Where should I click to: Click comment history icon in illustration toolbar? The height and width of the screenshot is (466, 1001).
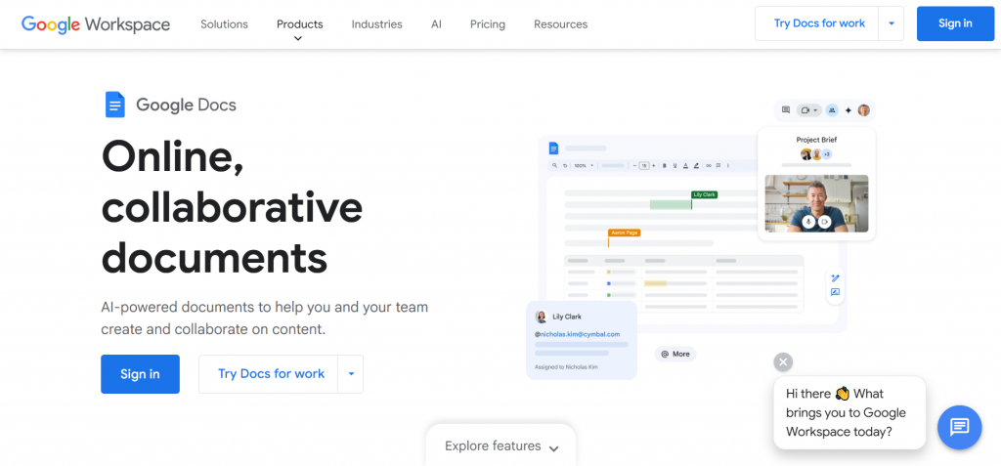pos(786,109)
